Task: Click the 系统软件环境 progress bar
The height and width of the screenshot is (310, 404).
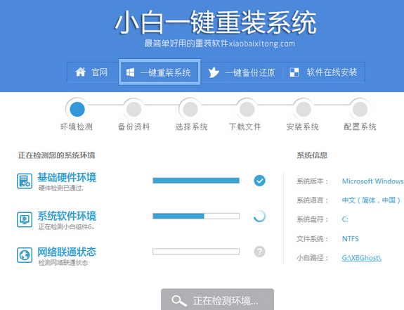Action: [196, 216]
